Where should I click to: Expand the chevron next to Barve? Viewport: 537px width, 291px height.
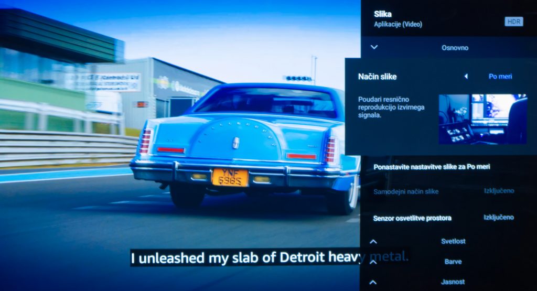point(373,262)
